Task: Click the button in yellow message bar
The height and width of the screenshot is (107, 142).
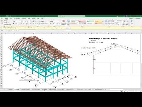Action: 67,28
